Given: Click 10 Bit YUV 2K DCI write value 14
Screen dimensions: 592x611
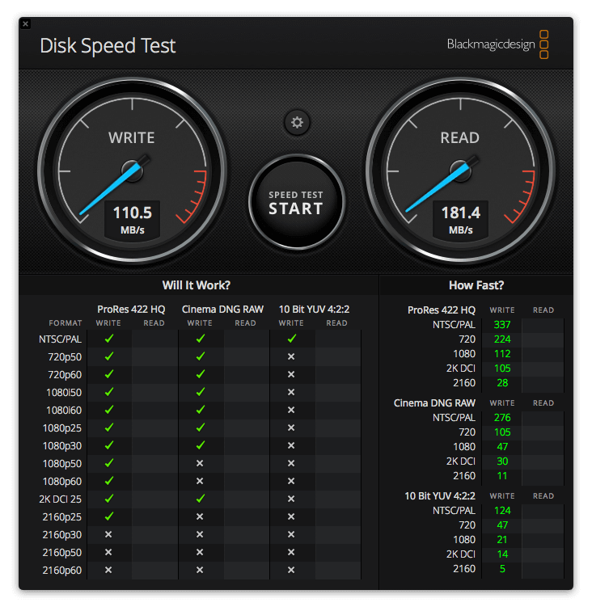Looking at the screenshot, I should (x=502, y=554).
